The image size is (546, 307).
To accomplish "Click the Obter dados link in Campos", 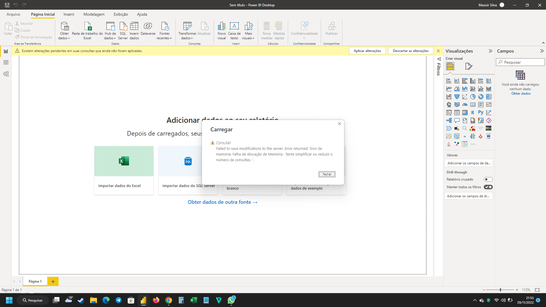I will click(x=521, y=94).
